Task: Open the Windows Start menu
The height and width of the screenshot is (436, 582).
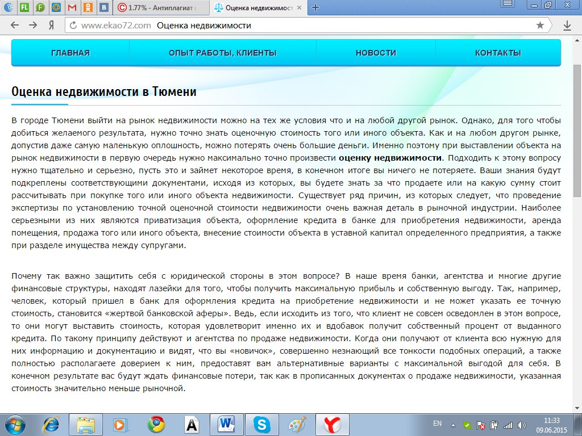Action: pyautogui.click(x=14, y=425)
